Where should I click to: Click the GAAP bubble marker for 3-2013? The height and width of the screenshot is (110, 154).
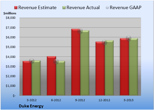[129, 38]
